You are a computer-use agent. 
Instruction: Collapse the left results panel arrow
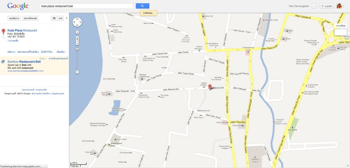click(66, 18)
